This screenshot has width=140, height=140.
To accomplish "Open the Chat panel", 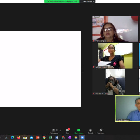I will coord(68,131).
